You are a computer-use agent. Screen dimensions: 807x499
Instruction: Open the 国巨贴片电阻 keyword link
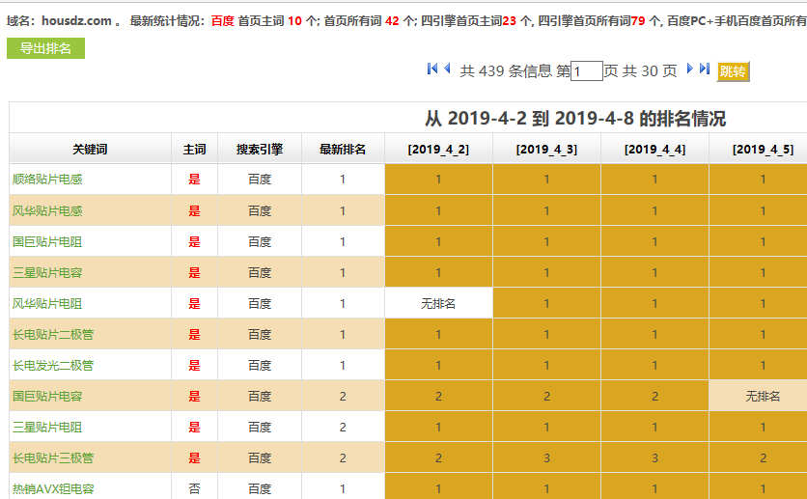coord(47,241)
